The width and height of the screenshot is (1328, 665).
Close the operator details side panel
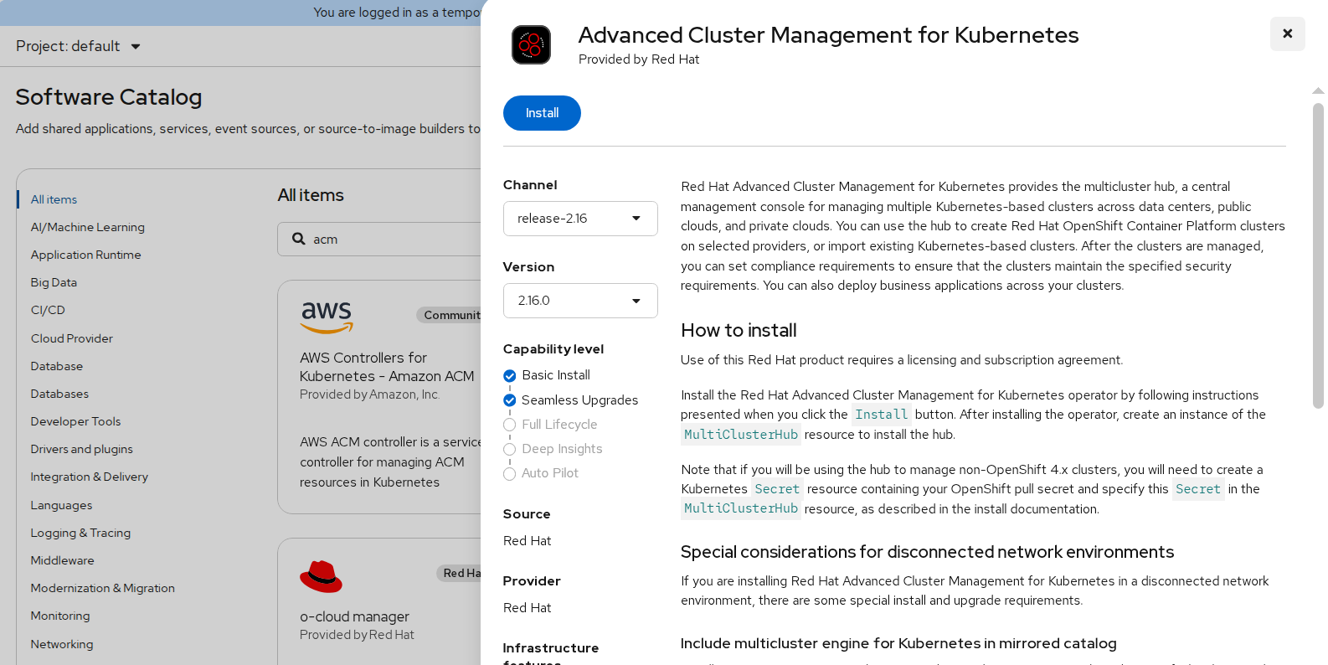(x=1287, y=34)
